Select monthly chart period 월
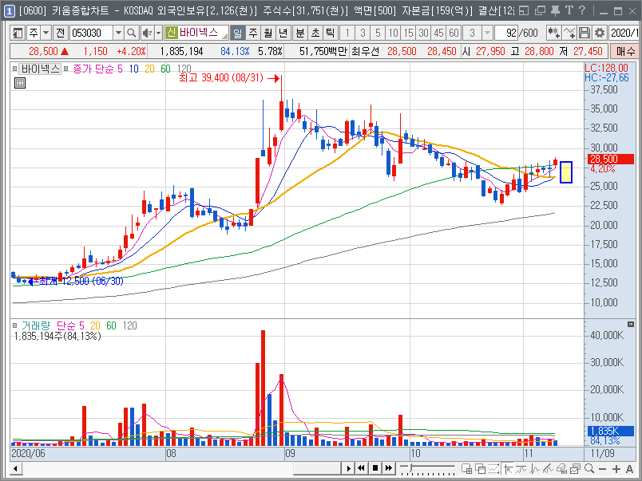The image size is (642, 481). pyautogui.click(x=267, y=33)
